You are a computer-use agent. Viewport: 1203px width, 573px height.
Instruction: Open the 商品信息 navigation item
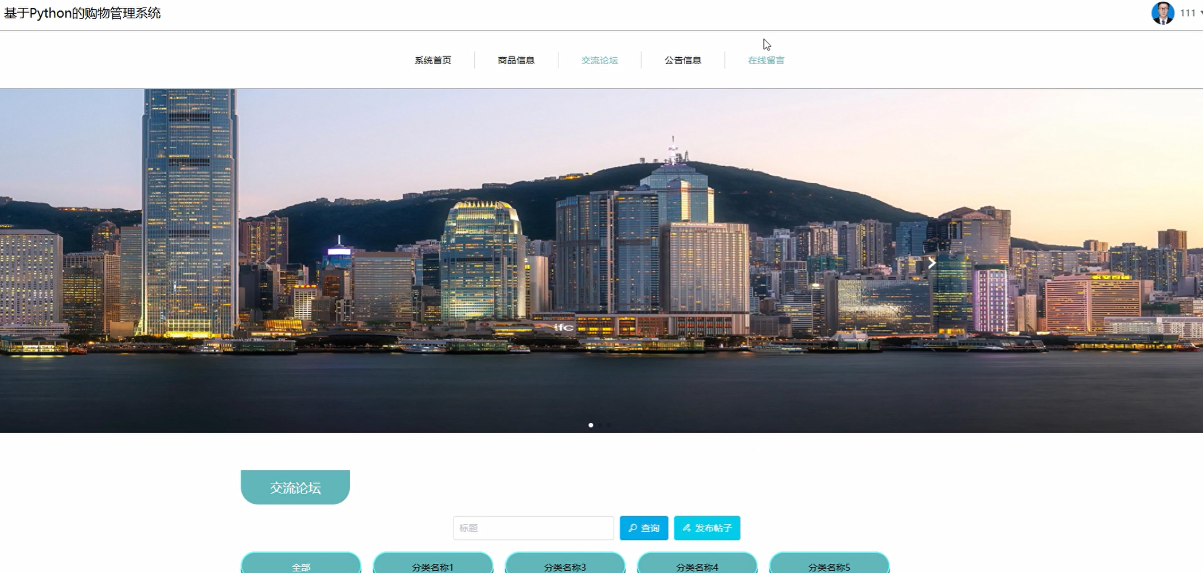coord(516,60)
